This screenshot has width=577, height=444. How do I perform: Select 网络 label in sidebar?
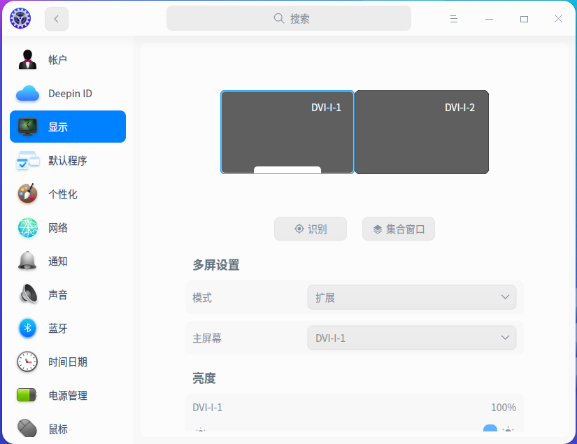[x=58, y=228]
